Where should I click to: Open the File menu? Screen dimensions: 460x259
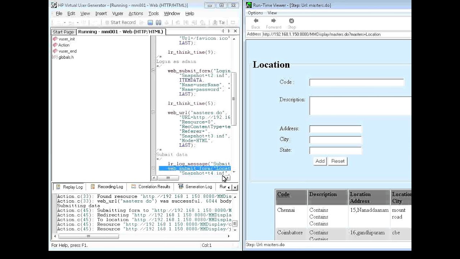tap(59, 14)
